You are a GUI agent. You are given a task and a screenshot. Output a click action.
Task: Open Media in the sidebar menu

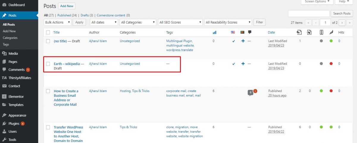click(x=13, y=54)
